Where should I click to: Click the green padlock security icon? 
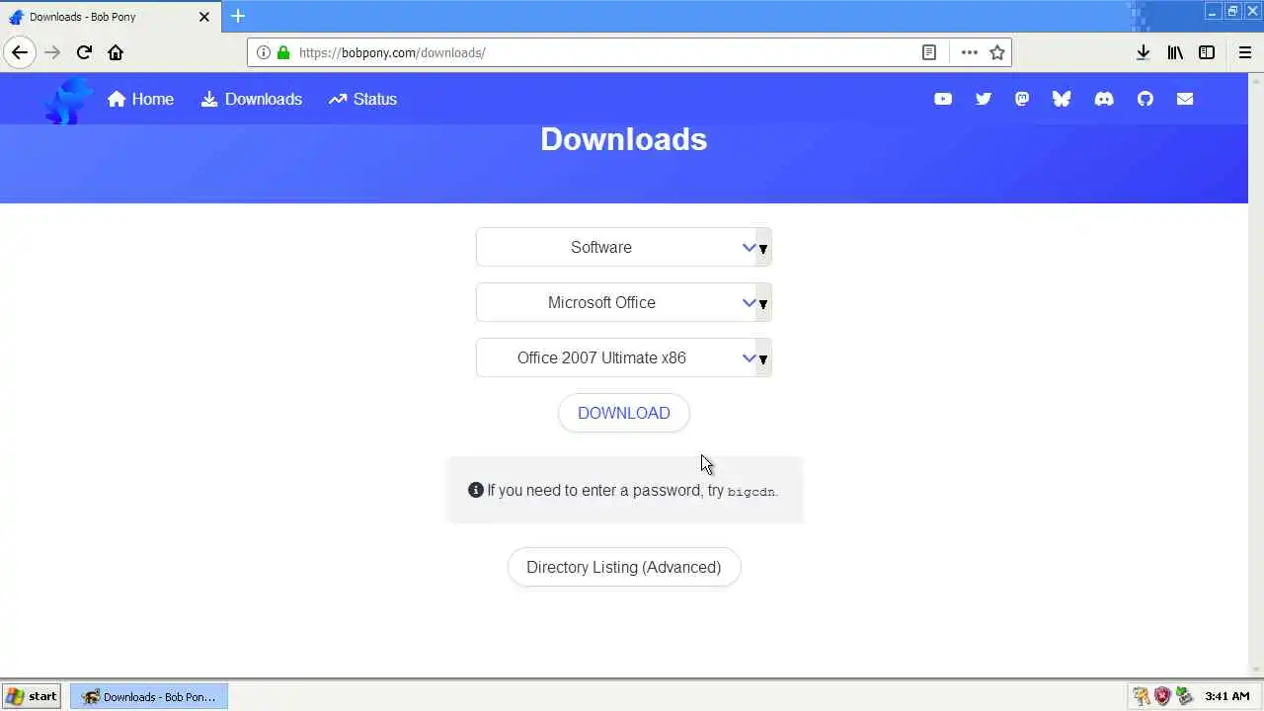(283, 52)
